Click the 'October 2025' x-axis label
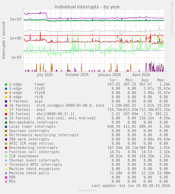Image resolution: width=175 pixels, height=194 pixels. (77, 75)
